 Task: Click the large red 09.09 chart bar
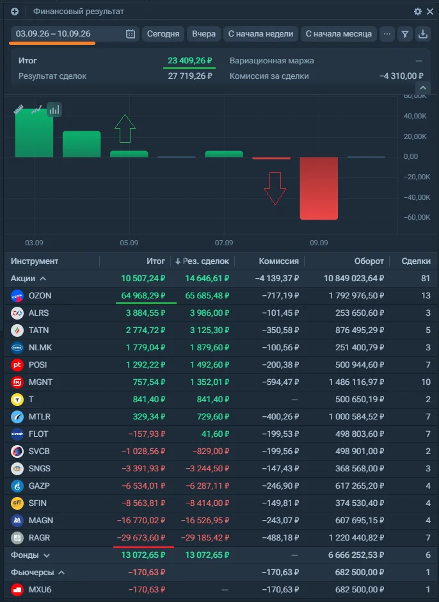click(x=319, y=188)
